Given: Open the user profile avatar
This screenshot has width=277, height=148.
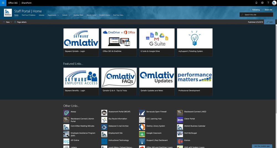Looking at the screenshot, I should pyautogui.click(x=274, y=3).
